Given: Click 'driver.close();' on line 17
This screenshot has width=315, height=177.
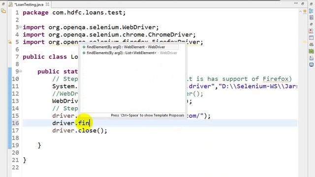Looking at the screenshot, I should tap(80, 130).
